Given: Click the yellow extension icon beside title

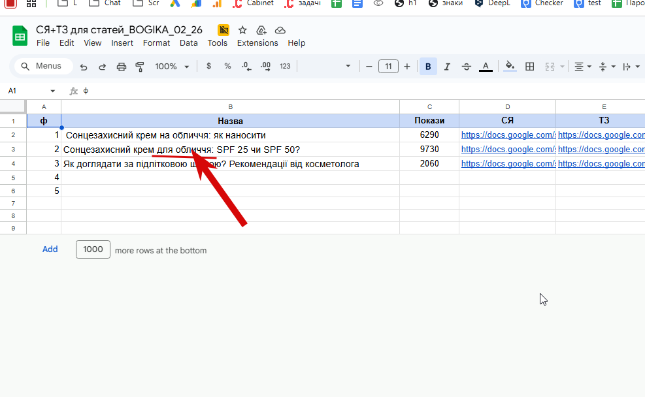Looking at the screenshot, I should [223, 30].
